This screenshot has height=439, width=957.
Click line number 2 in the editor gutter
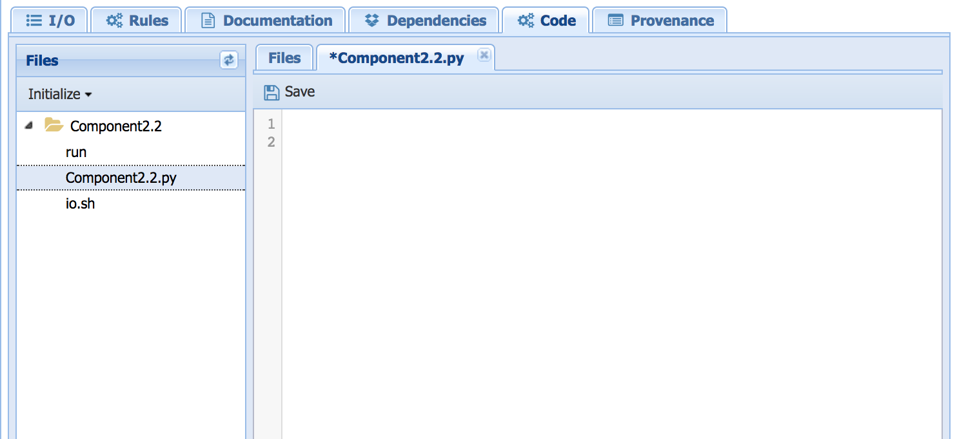pyautogui.click(x=271, y=142)
